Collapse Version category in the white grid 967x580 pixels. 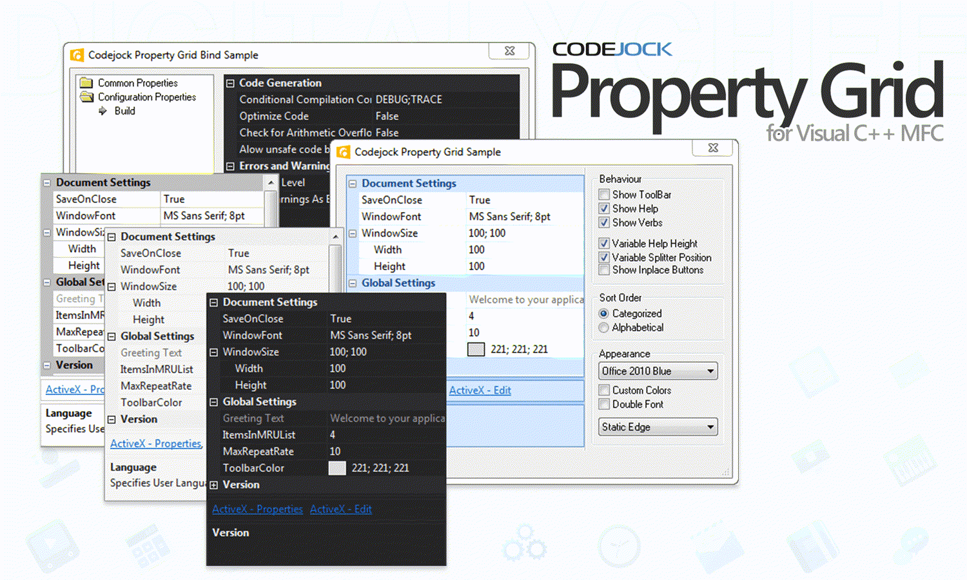coord(112,420)
